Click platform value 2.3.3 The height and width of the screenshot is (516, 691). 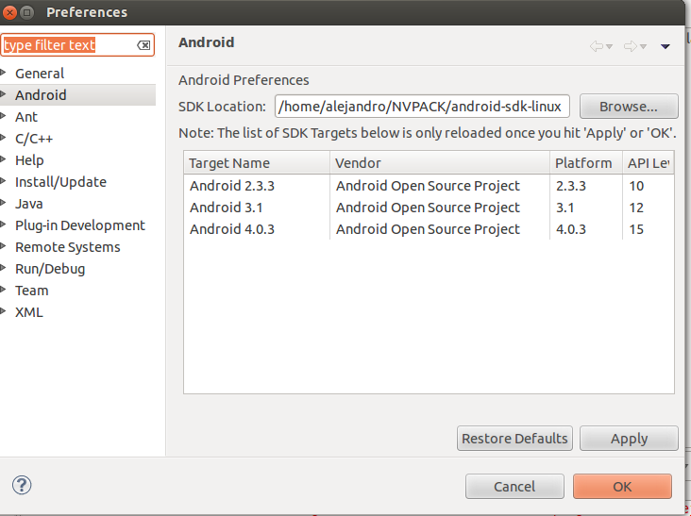coord(571,186)
